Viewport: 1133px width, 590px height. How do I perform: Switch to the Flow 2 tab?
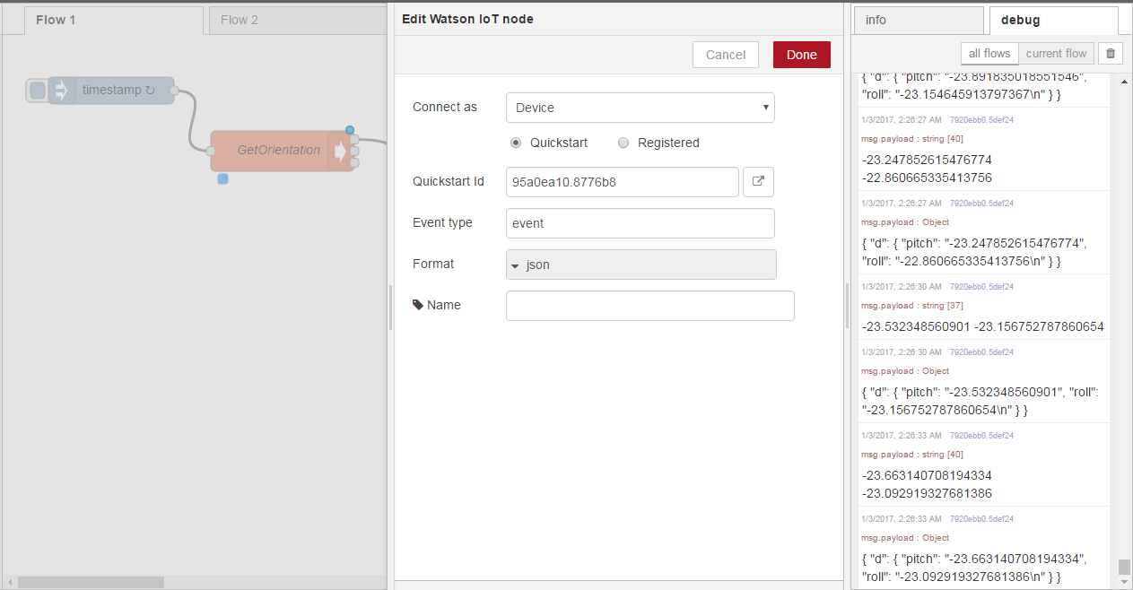pos(240,20)
